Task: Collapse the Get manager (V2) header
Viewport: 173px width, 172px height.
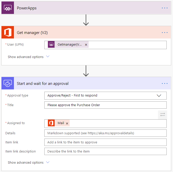Action: 86,32
